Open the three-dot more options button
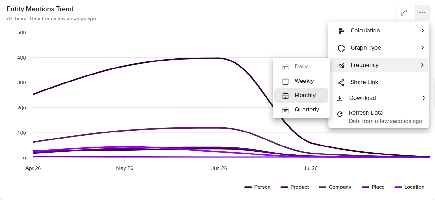 click(422, 13)
